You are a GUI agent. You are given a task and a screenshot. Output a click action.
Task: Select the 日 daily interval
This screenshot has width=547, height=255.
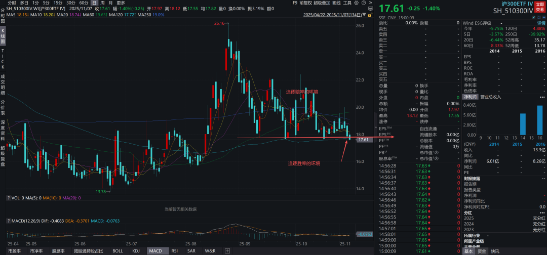95,3
